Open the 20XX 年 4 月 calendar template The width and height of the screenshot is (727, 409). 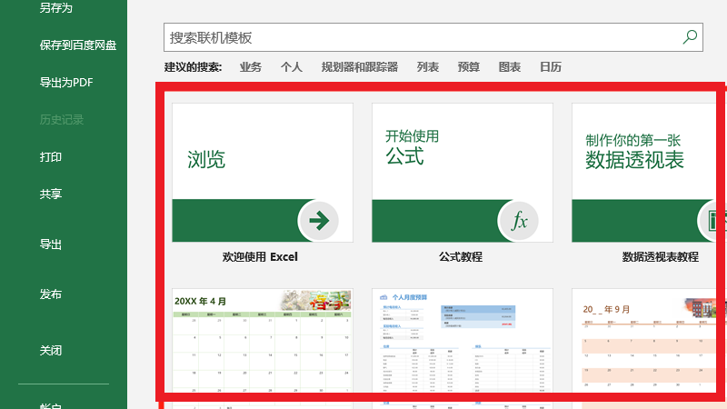(262, 345)
